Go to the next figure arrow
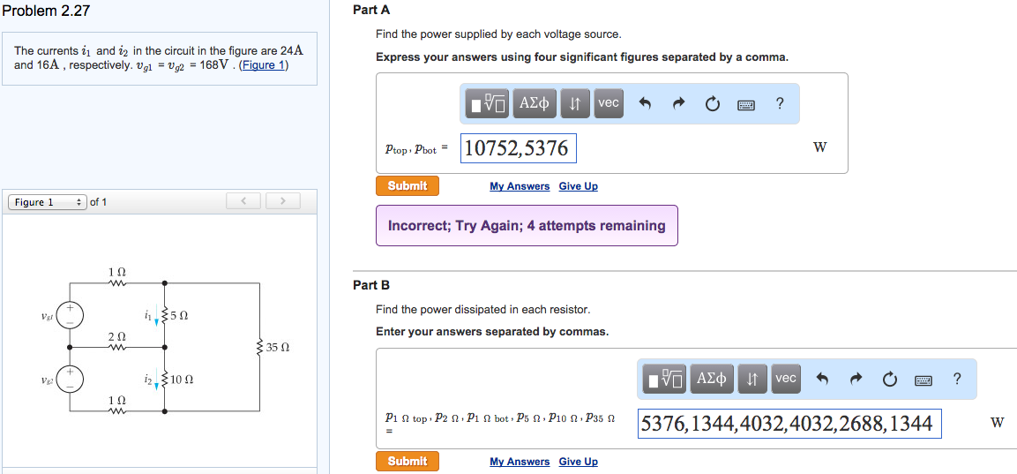This screenshot has height=474, width=1017. (x=283, y=201)
